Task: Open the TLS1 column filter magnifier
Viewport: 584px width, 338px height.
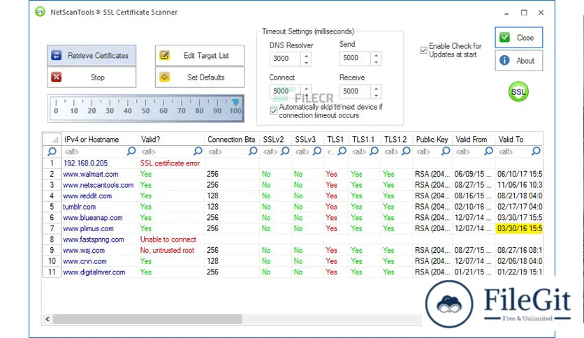Action: (342, 151)
